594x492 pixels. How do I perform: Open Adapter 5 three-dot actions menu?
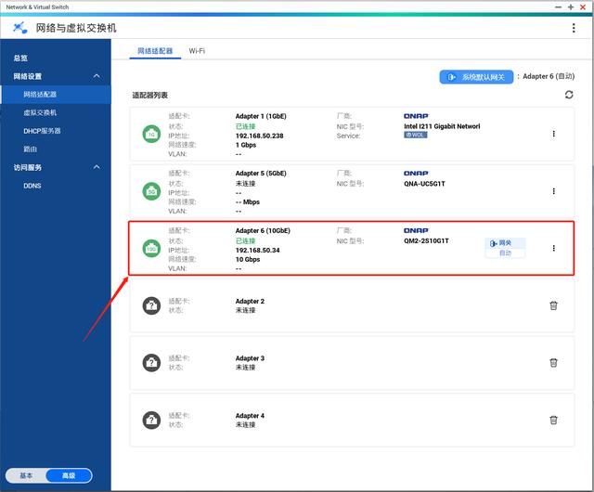coord(553,191)
